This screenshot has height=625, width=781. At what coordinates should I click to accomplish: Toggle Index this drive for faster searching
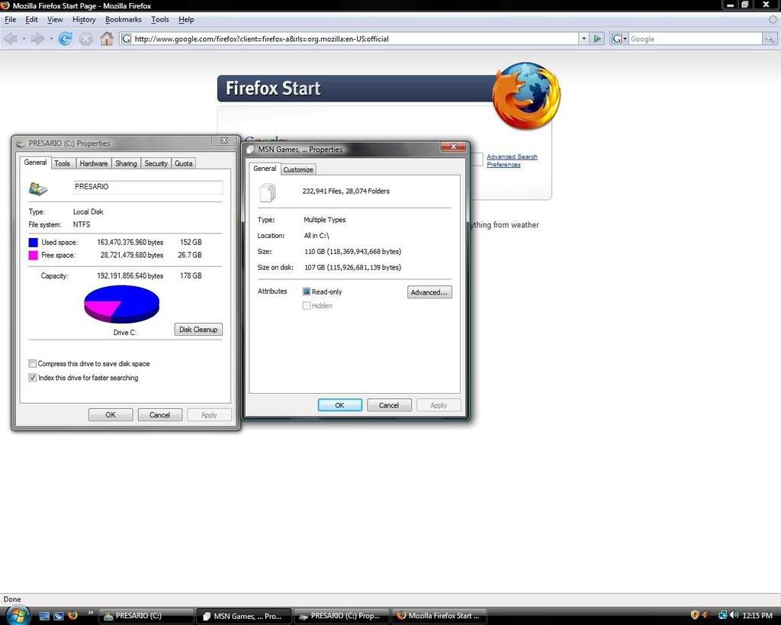pos(32,377)
